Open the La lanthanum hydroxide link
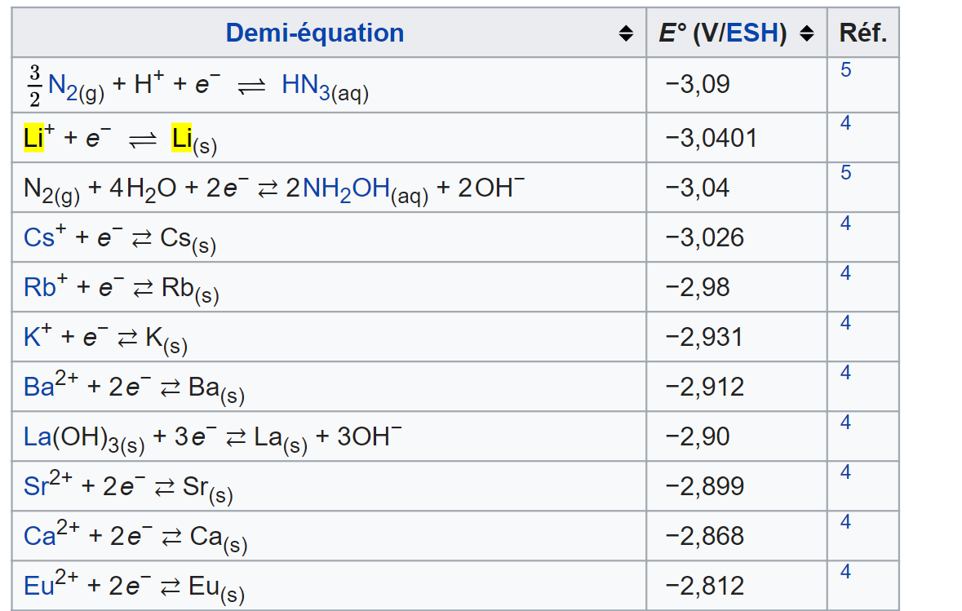962x611 pixels. pos(38,436)
